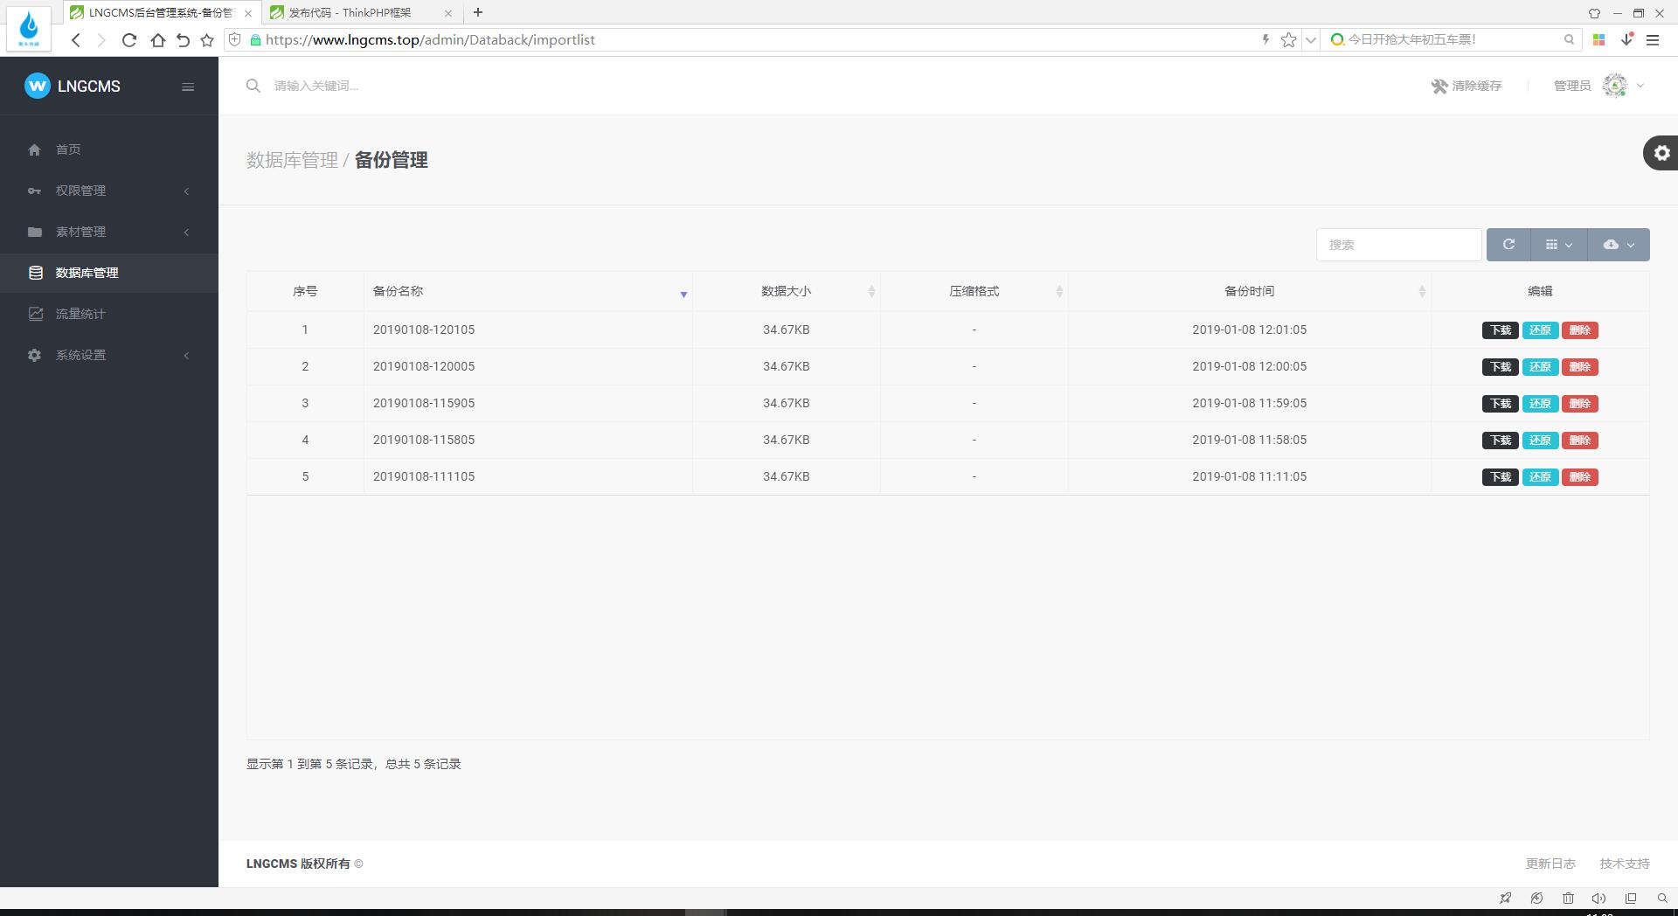
Task: Click the table 搜索 input field
Action: coord(1397,245)
